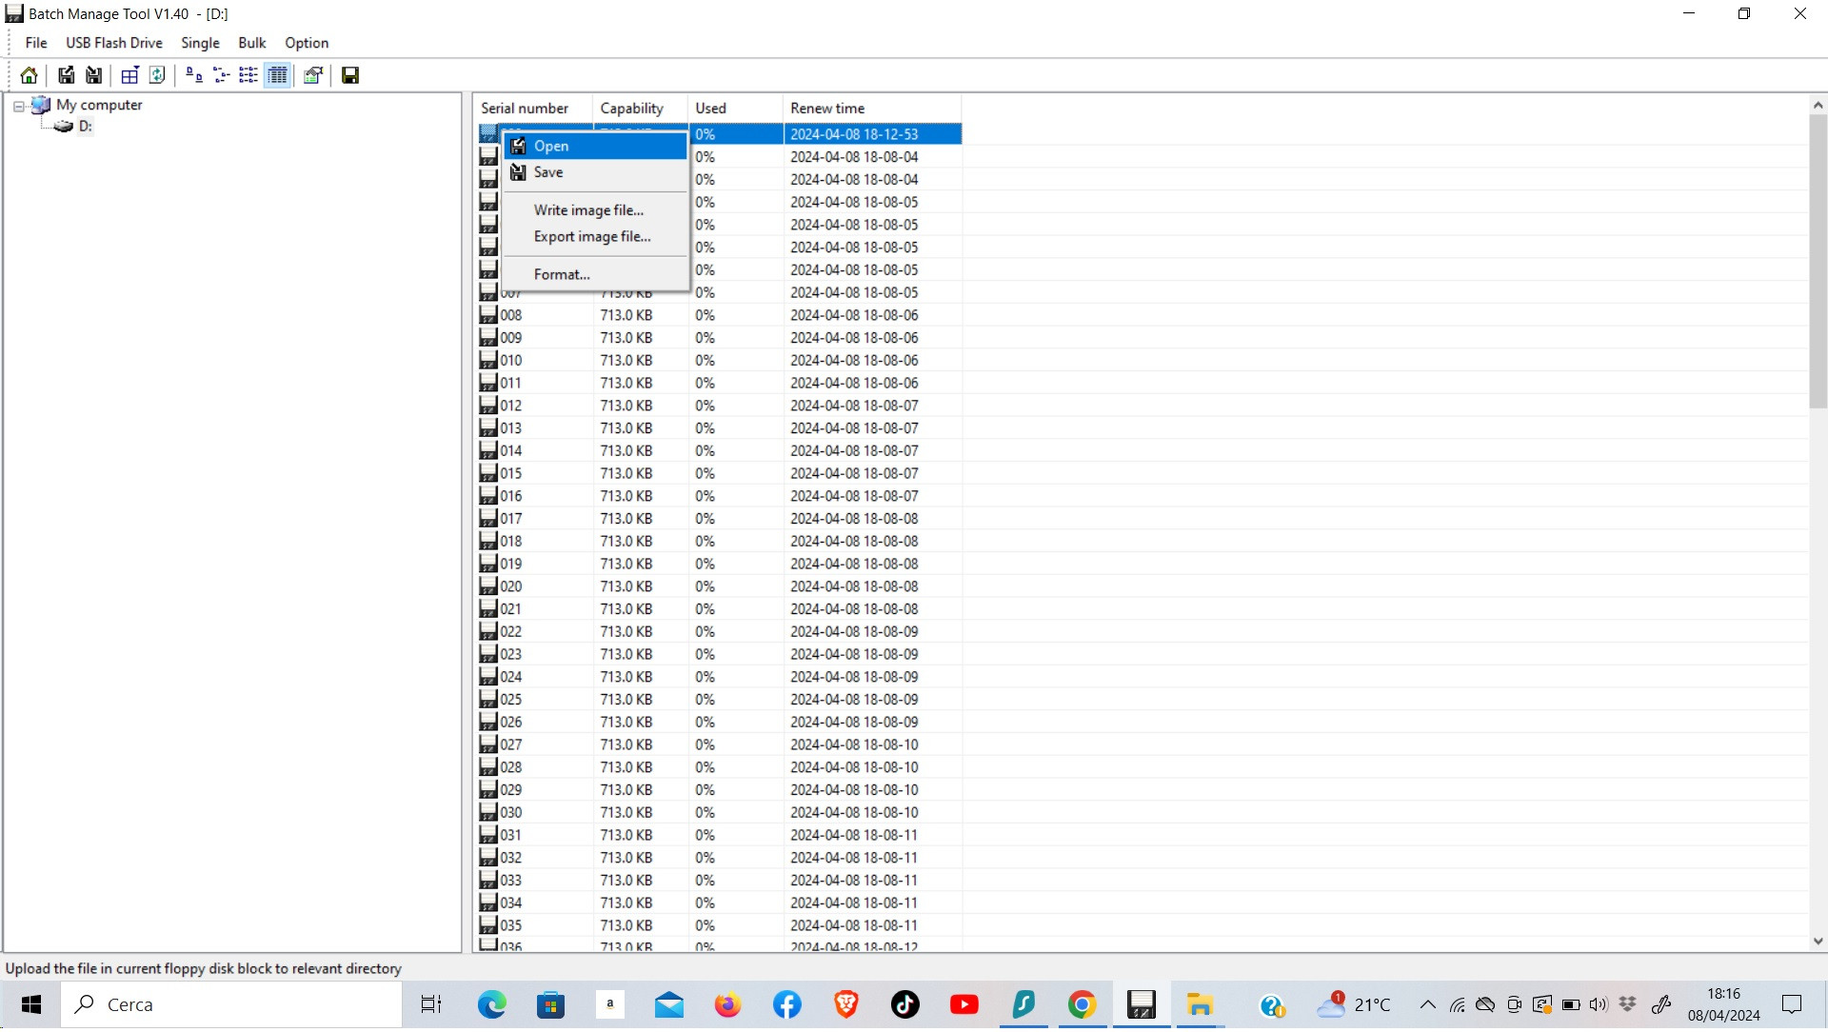Click the dark floppy disk toolbar icon
The height and width of the screenshot is (1032, 1828).
[350, 75]
